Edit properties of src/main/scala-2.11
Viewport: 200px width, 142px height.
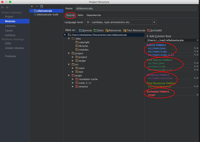click(195, 55)
